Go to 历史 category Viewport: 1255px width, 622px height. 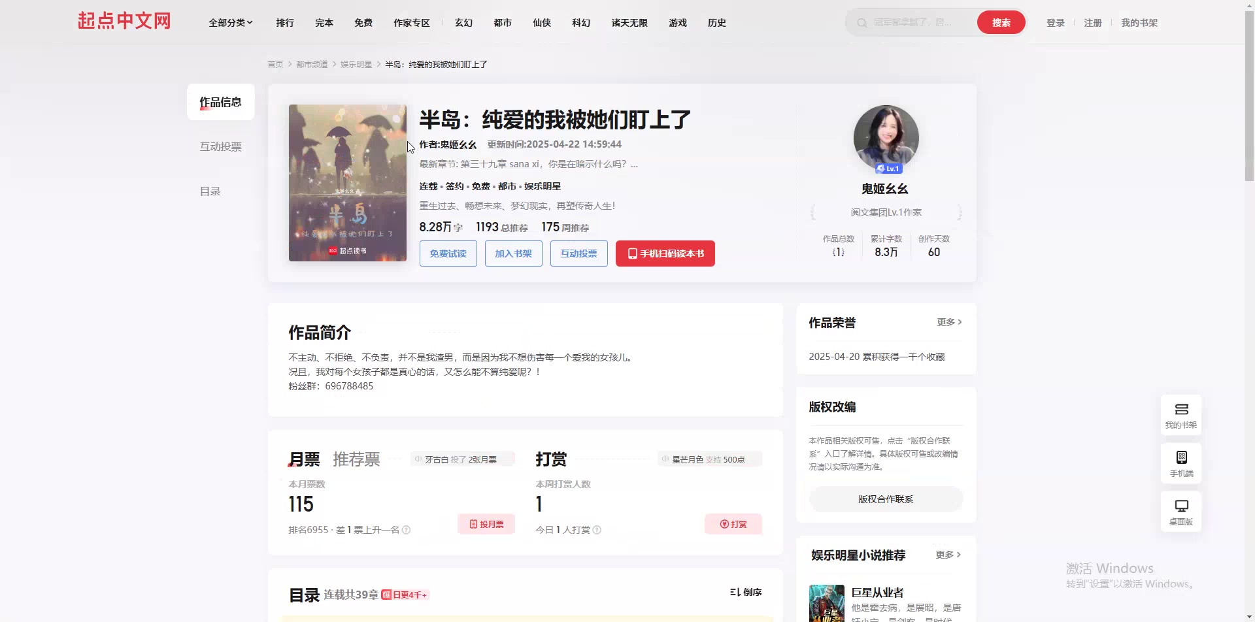click(717, 23)
